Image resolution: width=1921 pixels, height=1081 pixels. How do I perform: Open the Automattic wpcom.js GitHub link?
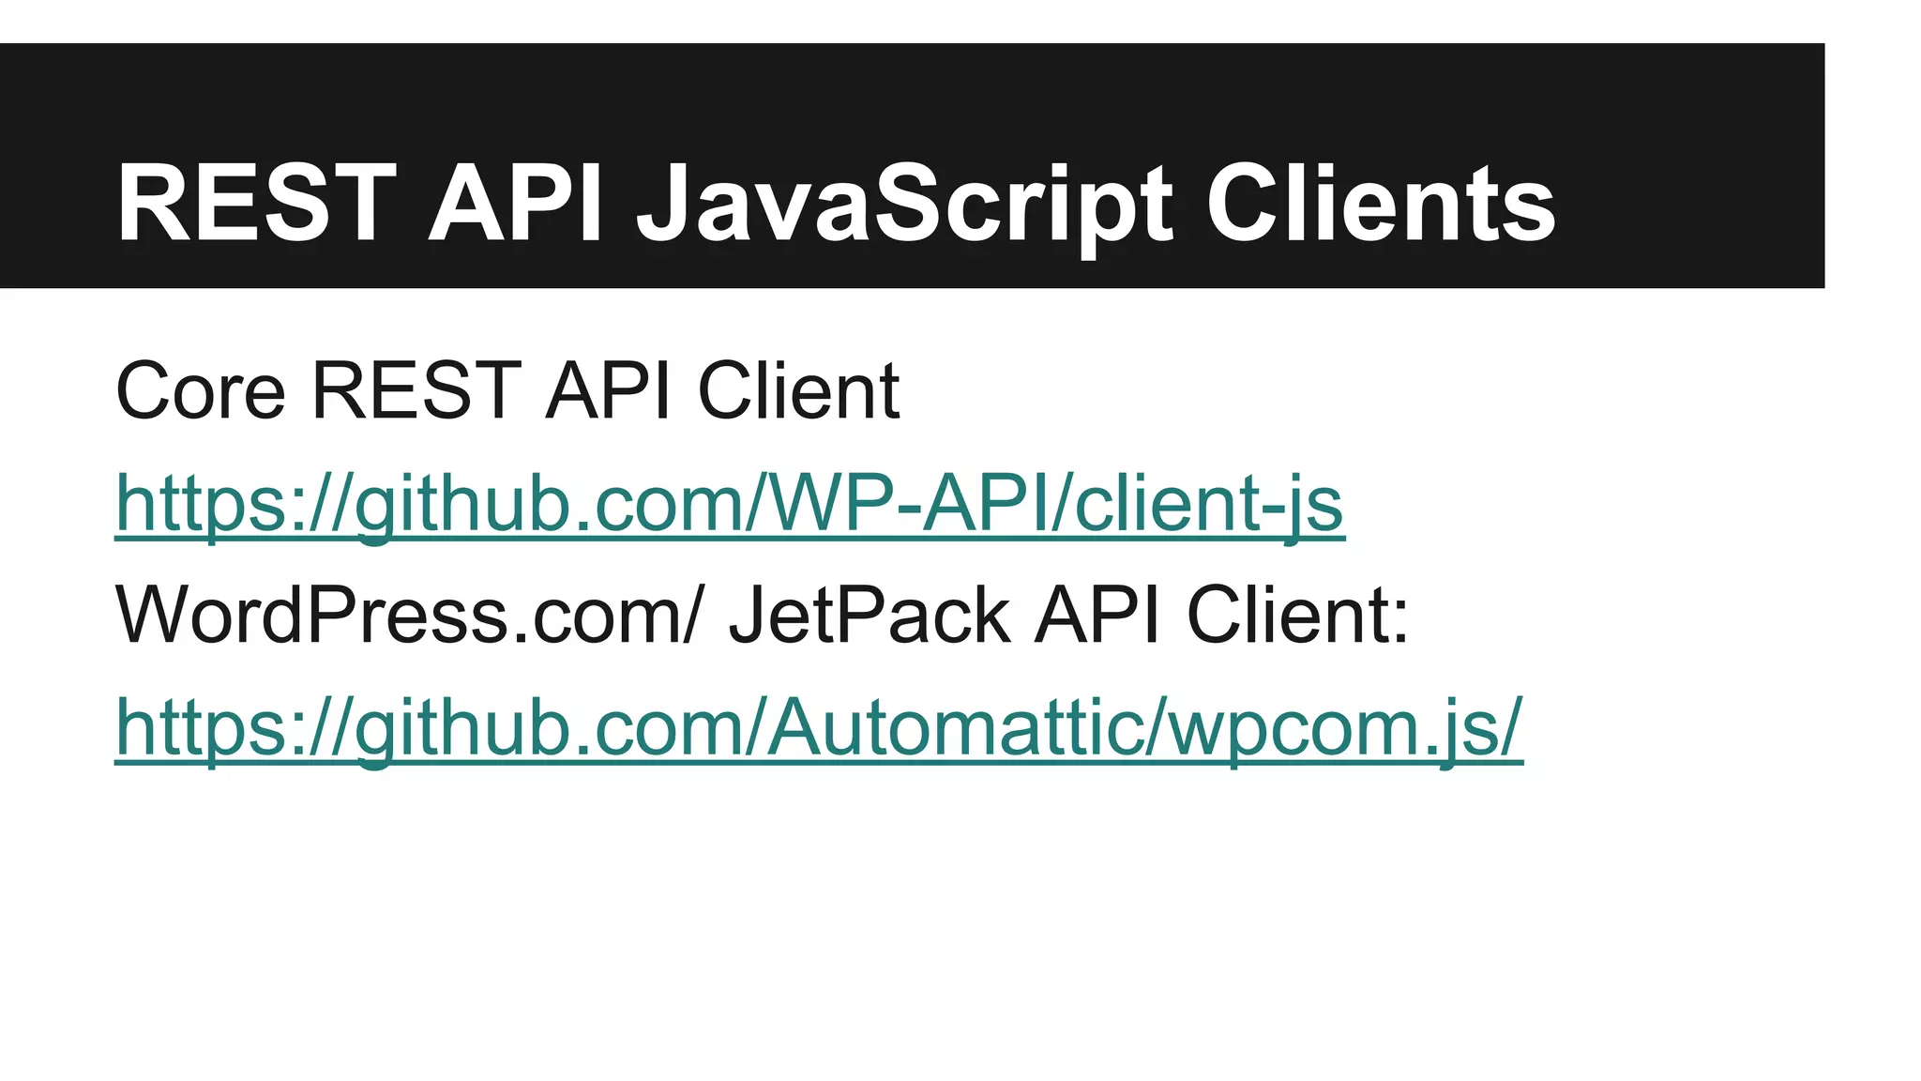tap(819, 729)
